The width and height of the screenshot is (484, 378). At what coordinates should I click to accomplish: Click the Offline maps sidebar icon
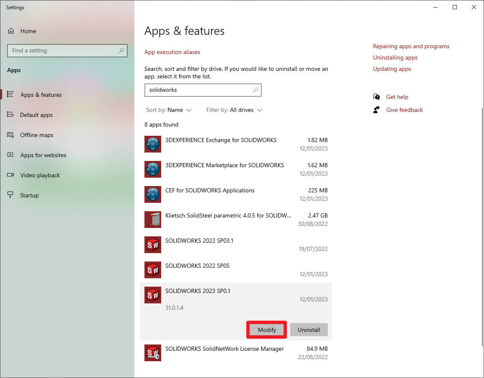coord(10,135)
